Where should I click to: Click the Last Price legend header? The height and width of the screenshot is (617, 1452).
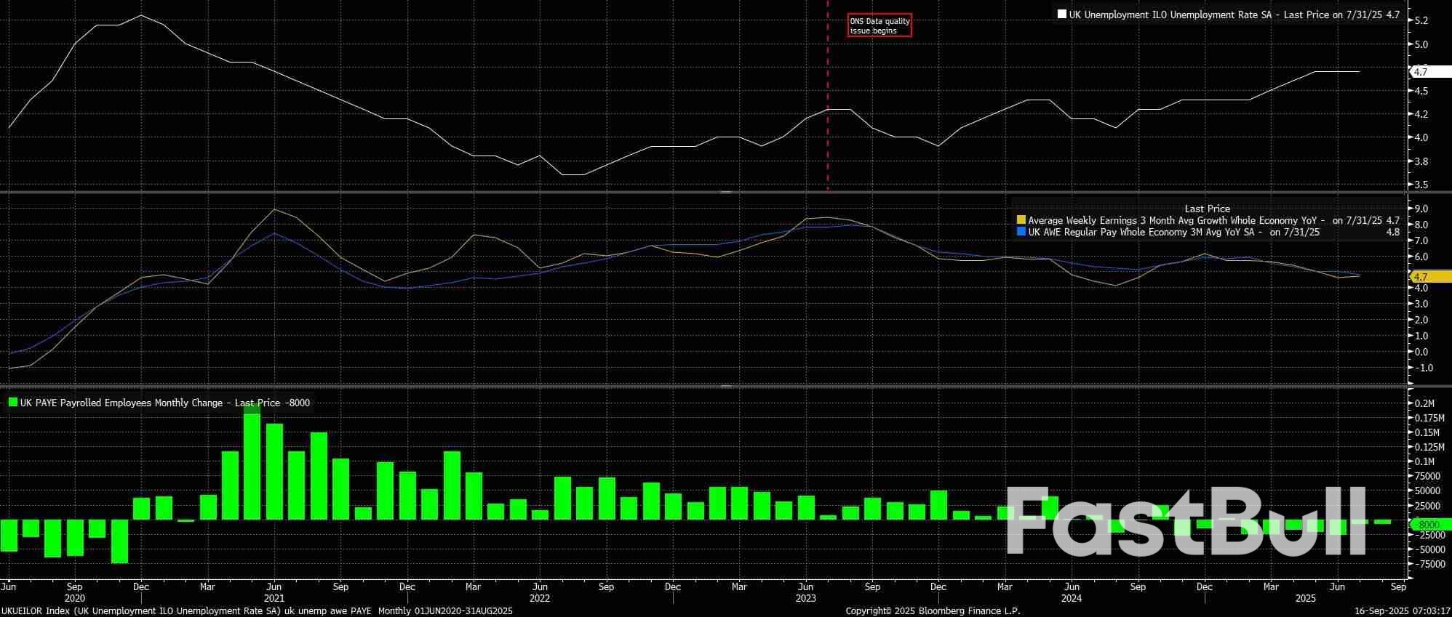[1207, 209]
